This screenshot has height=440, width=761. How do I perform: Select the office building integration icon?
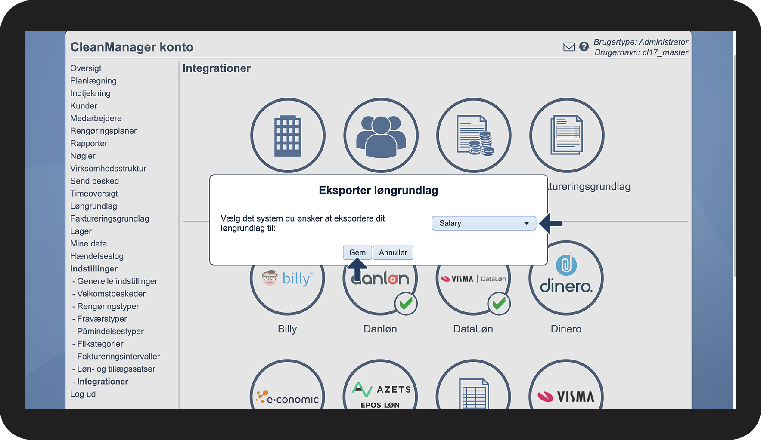coord(288,135)
